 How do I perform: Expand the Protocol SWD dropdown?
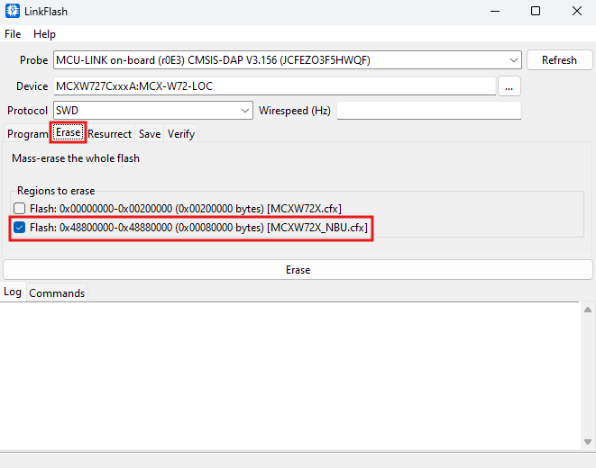pyautogui.click(x=246, y=111)
